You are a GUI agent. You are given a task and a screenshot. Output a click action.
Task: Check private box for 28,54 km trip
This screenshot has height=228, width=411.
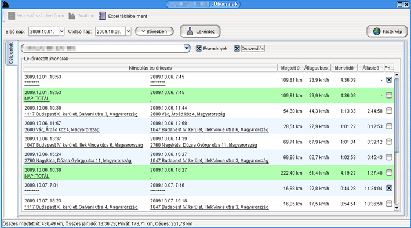tap(389, 126)
